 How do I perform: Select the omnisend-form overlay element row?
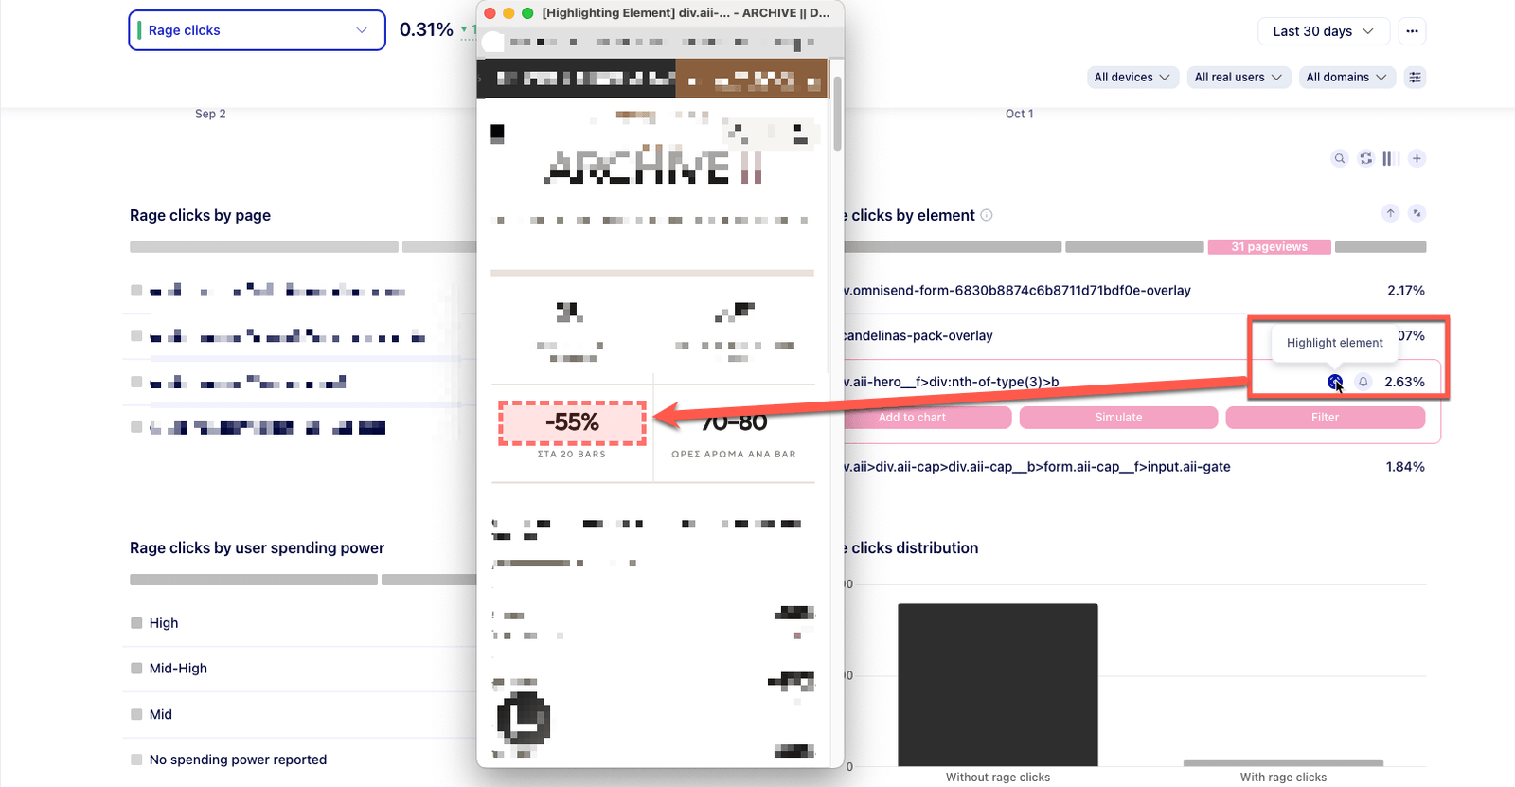pyautogui.click(x=1135, y=291)
